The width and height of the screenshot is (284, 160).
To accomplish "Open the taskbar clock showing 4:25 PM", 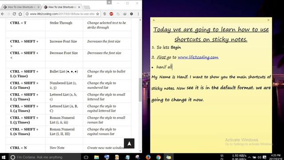I will [276, 157].
